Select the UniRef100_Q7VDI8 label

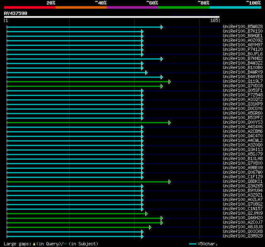[243, 86]
